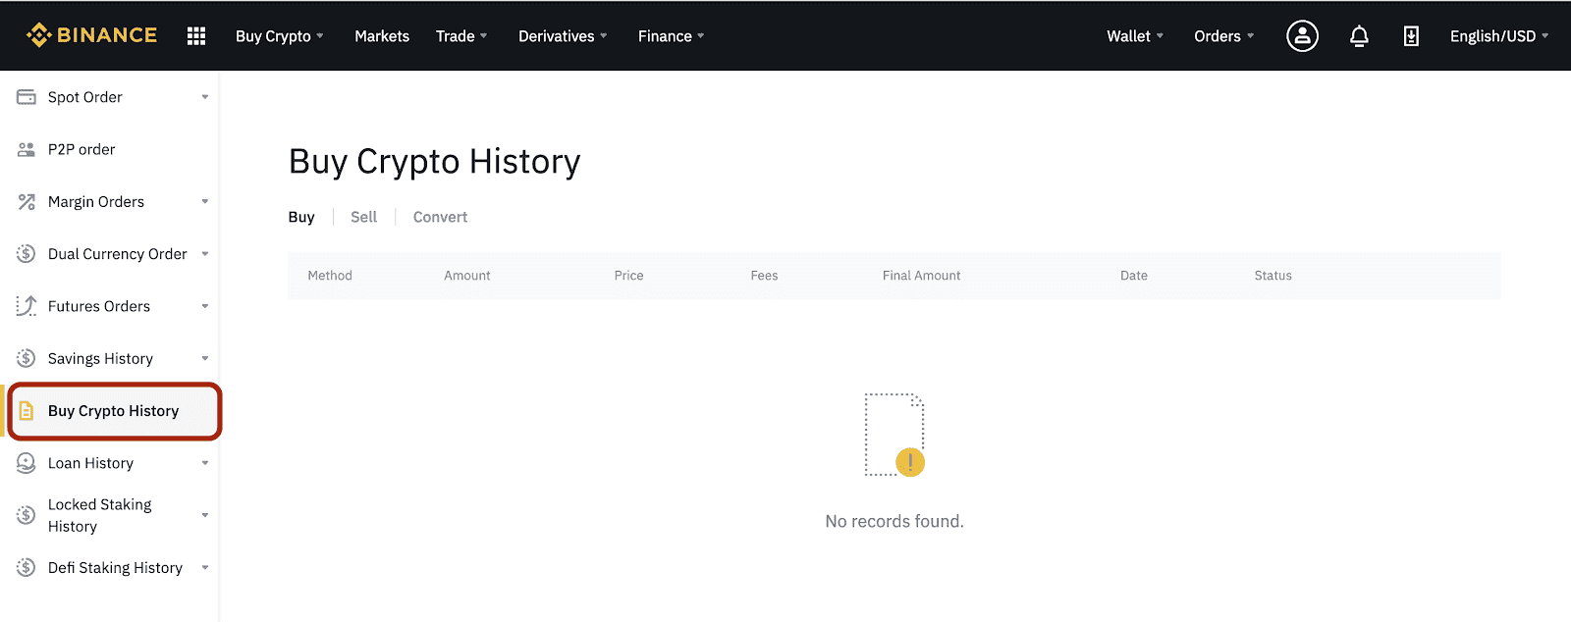This screenshot has width=1571, height=622.
Task: Click the Binance logo
Action: click(91, 35)
